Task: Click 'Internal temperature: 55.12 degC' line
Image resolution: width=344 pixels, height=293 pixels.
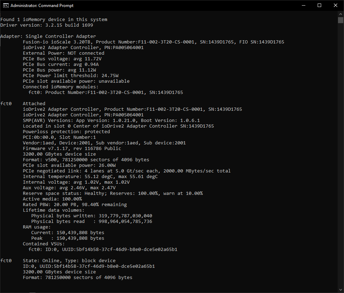Action: [90, 177]
